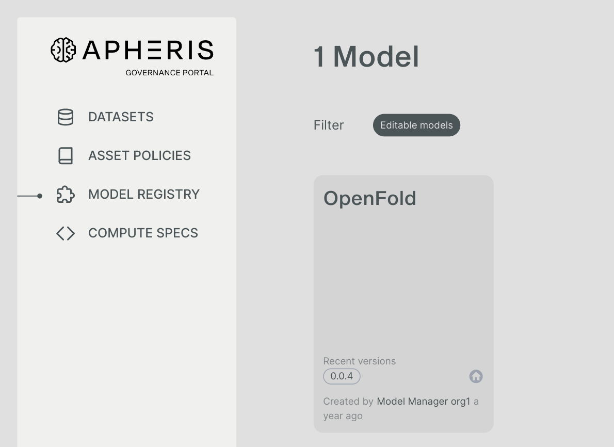614x447 pixels.
Task: Select the 0.0.4 version badge
Action: click(x=342, y=376)
